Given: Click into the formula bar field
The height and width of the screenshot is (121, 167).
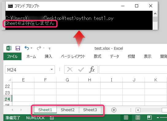Looking at the screenshot, I should (x=133, y=70).
